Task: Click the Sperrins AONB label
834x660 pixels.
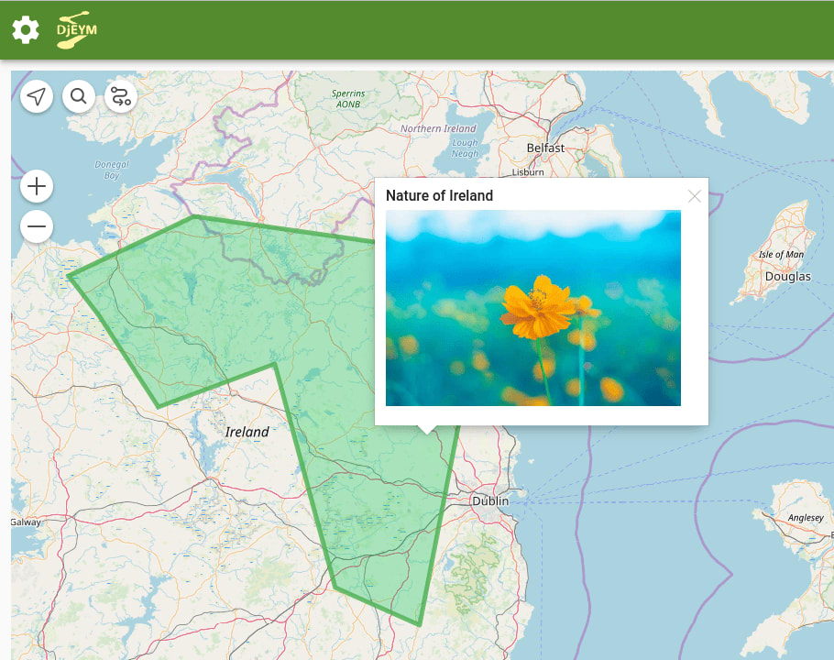Action: tap(346, 98)
